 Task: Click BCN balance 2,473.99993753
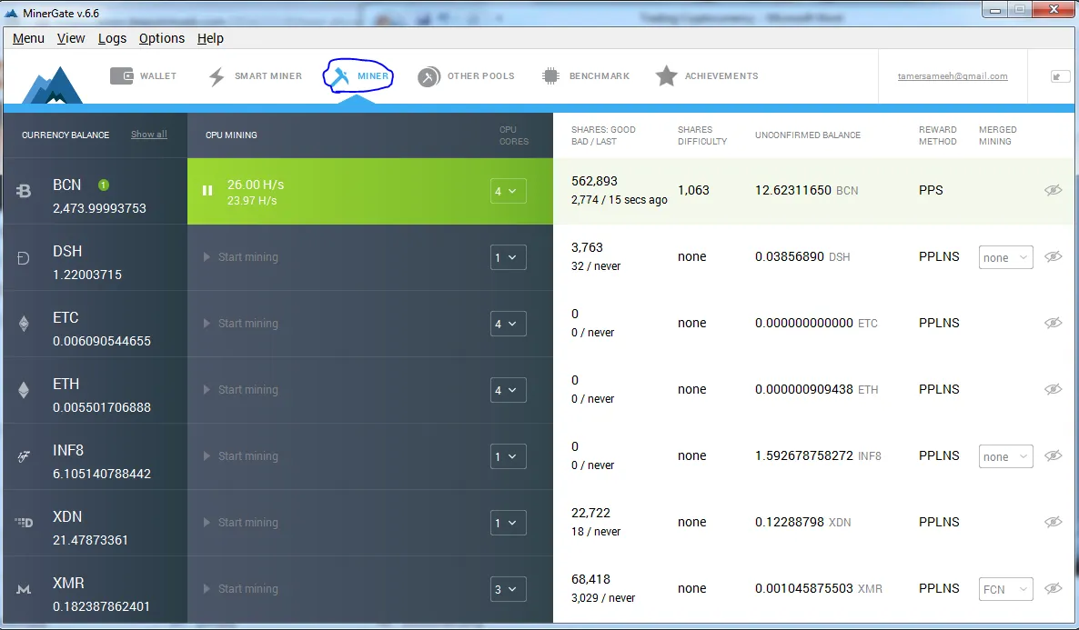click(100, 208)
